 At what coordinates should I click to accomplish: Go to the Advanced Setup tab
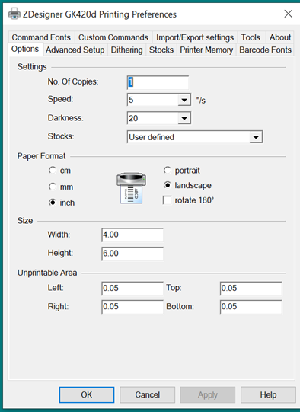[75, 50]
